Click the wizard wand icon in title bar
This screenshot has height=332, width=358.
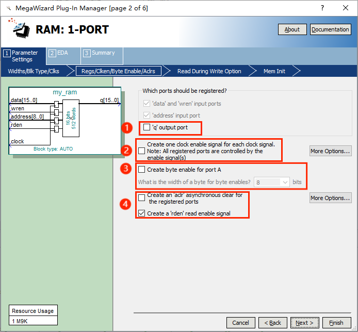[9, 8]
